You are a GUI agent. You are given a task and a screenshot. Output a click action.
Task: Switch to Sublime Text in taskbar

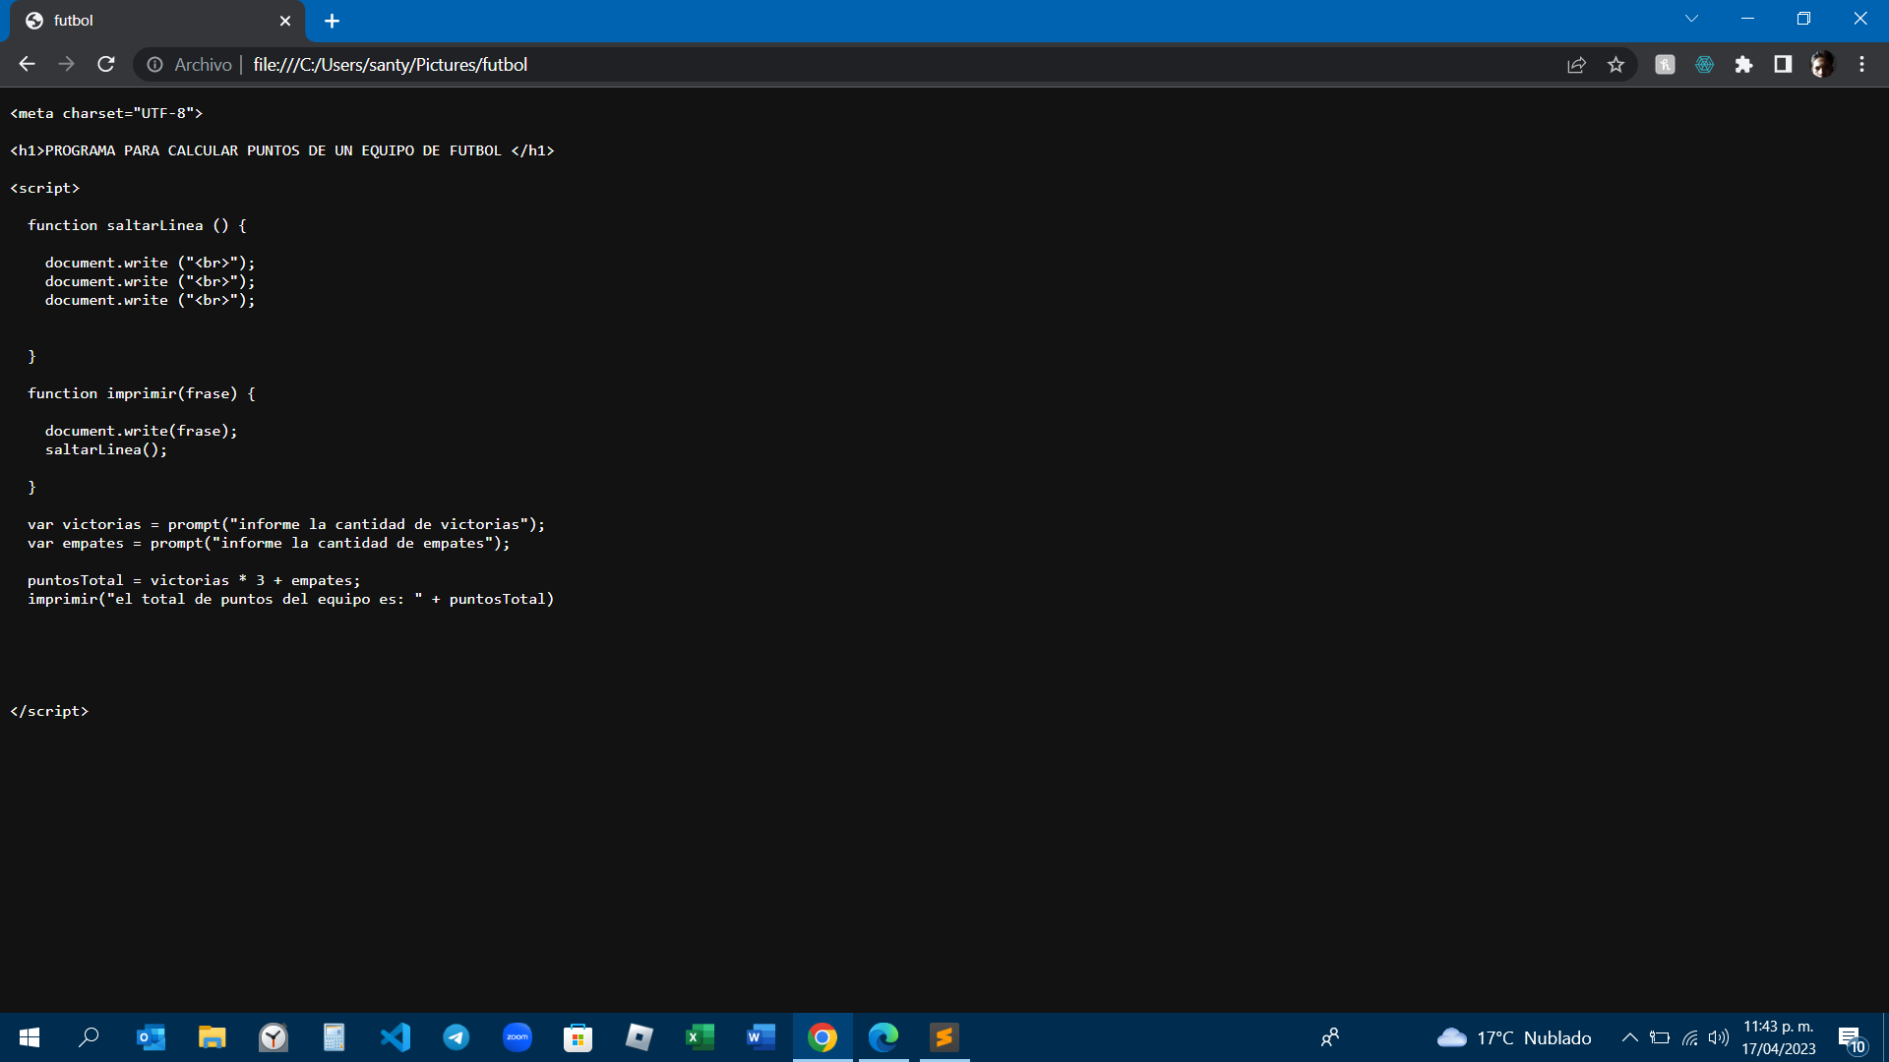click(944, 1037)
